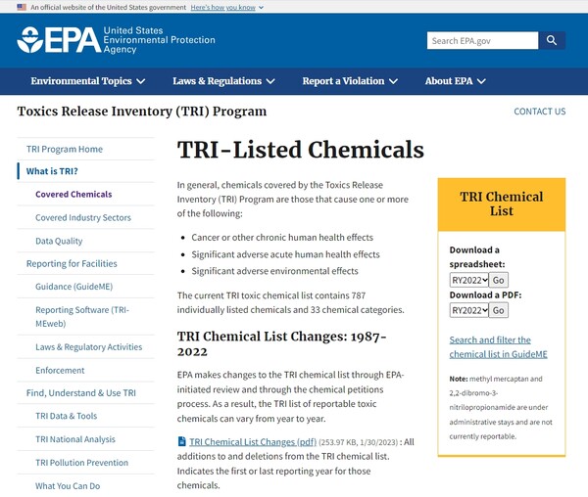This screenshot has width=588, height=497.
Task: Expand "Here's how you know" banner
Action: tap(225, 7)
